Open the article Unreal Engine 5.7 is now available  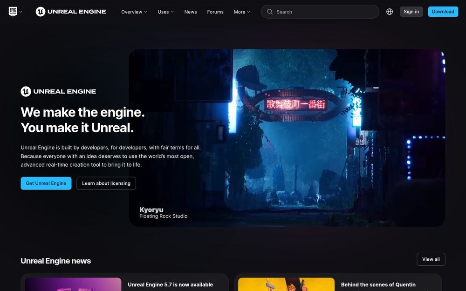171,284
